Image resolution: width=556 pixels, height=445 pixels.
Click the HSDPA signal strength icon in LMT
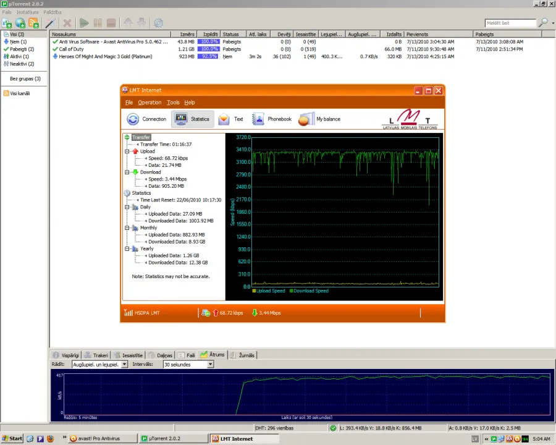click(128, 313)
